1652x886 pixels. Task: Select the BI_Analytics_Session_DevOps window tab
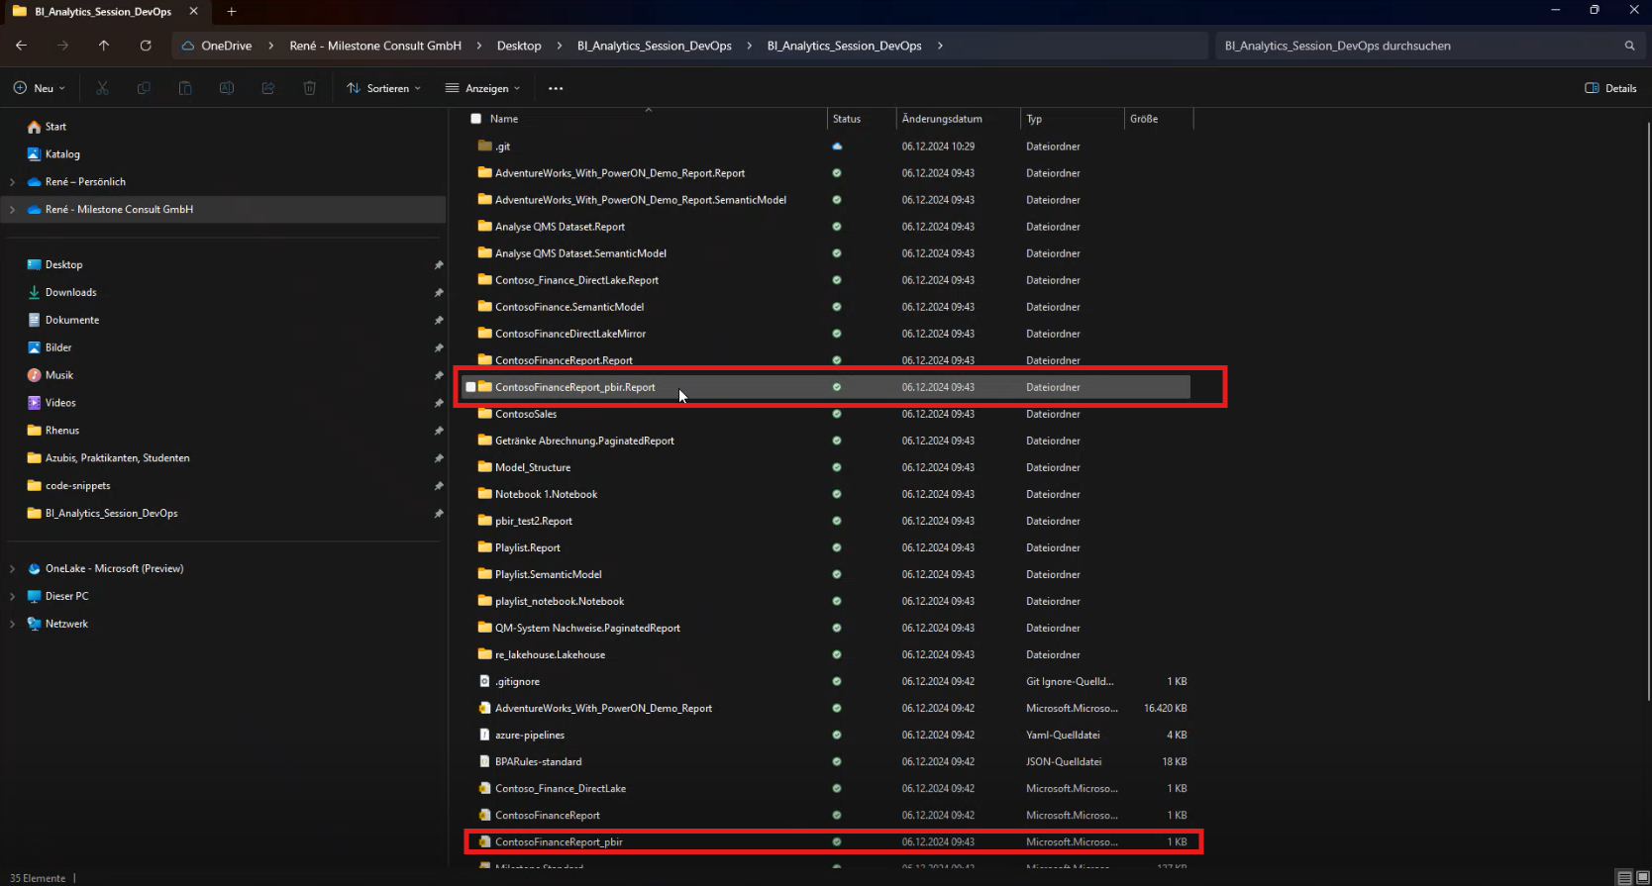tap(105, 12)
